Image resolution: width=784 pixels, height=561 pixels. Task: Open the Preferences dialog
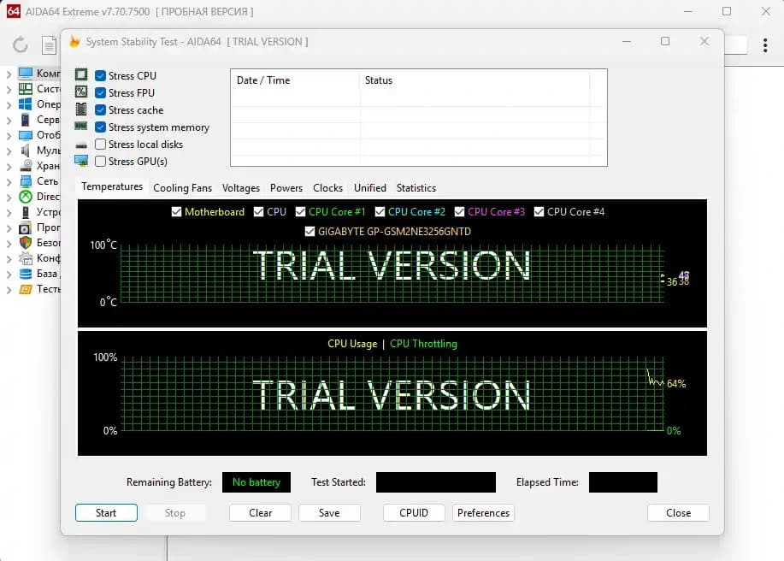tap(483, 513)
